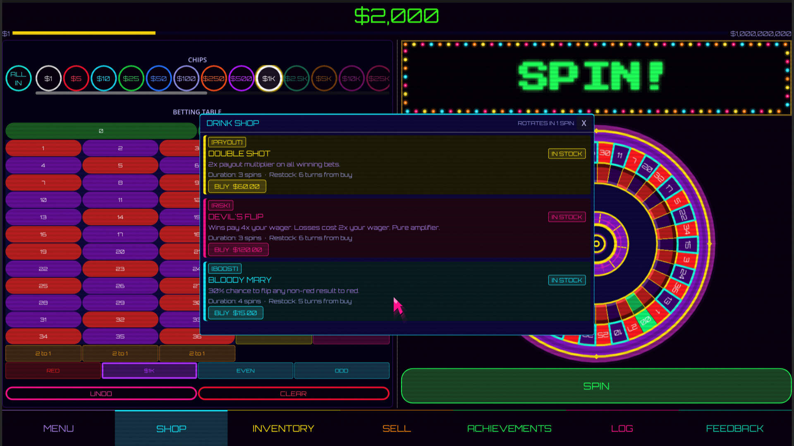
Task: Bet on number 2
Action: (x=120, y=148)
